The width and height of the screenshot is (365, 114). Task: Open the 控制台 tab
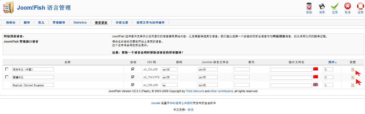click(x=11, y=22)
